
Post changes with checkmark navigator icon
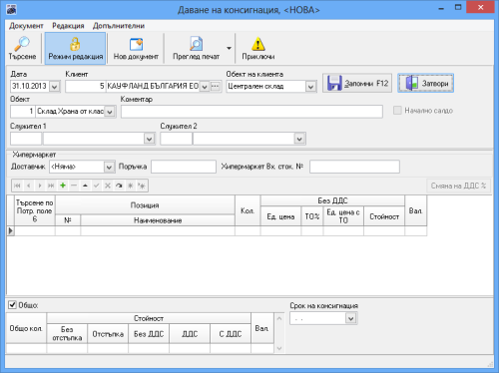click(97, 186)
